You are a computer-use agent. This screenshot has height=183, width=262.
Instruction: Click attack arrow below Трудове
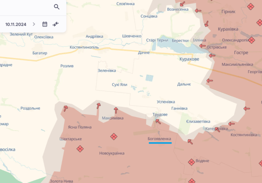[158, 122]
